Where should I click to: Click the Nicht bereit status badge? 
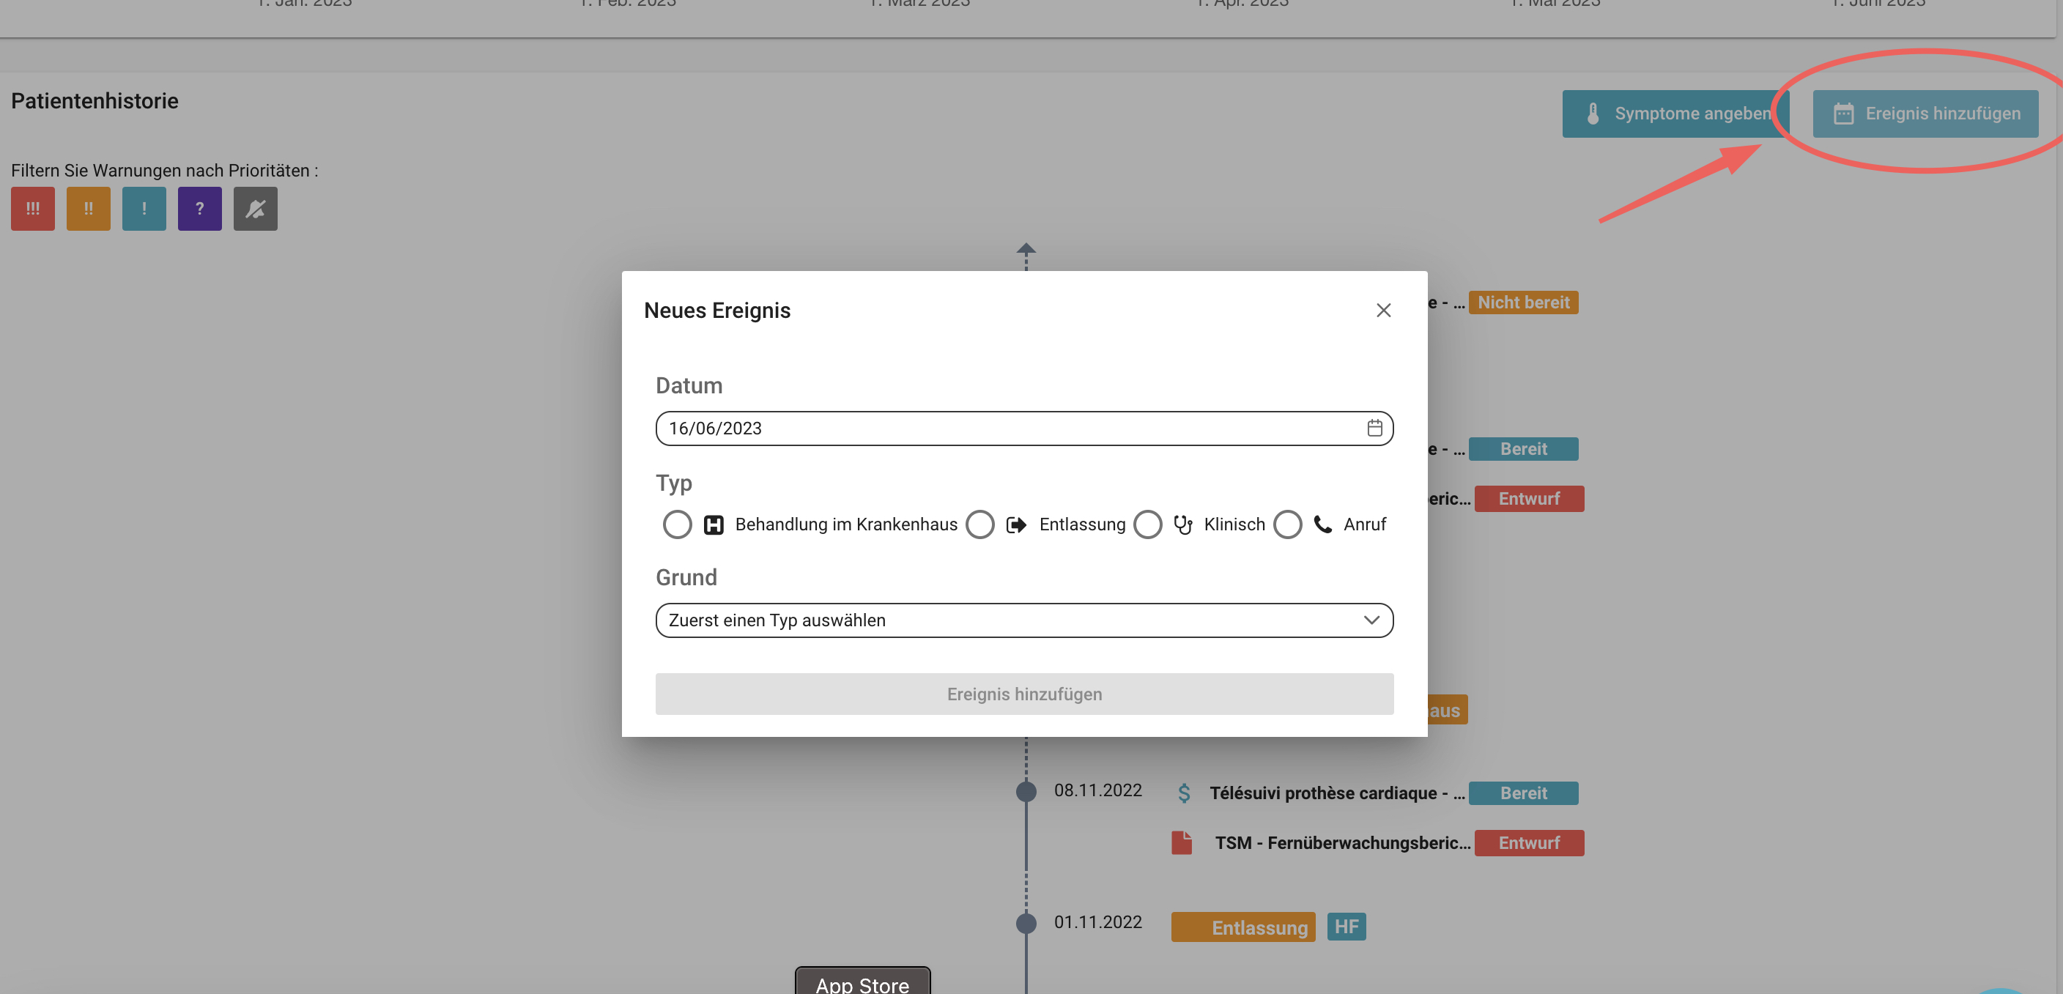tap(1523, 302)
